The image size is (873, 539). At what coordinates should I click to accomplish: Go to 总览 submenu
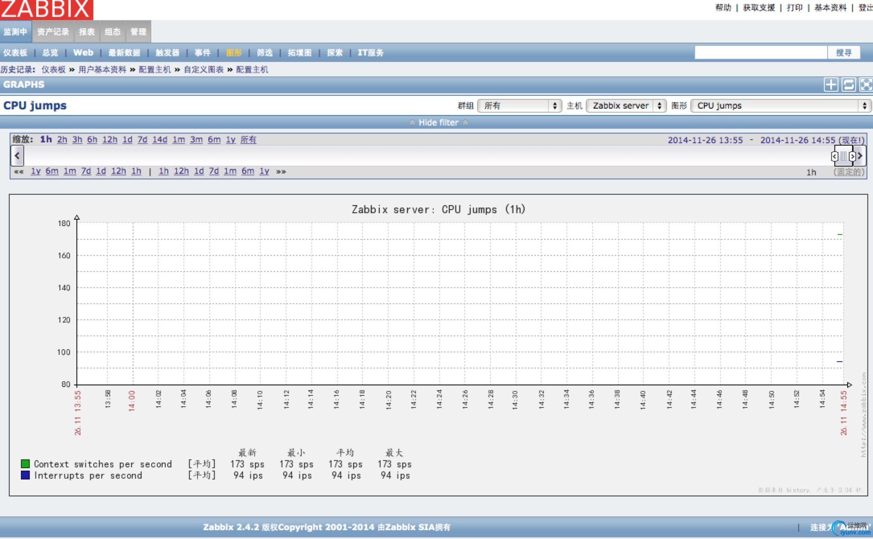50,53
